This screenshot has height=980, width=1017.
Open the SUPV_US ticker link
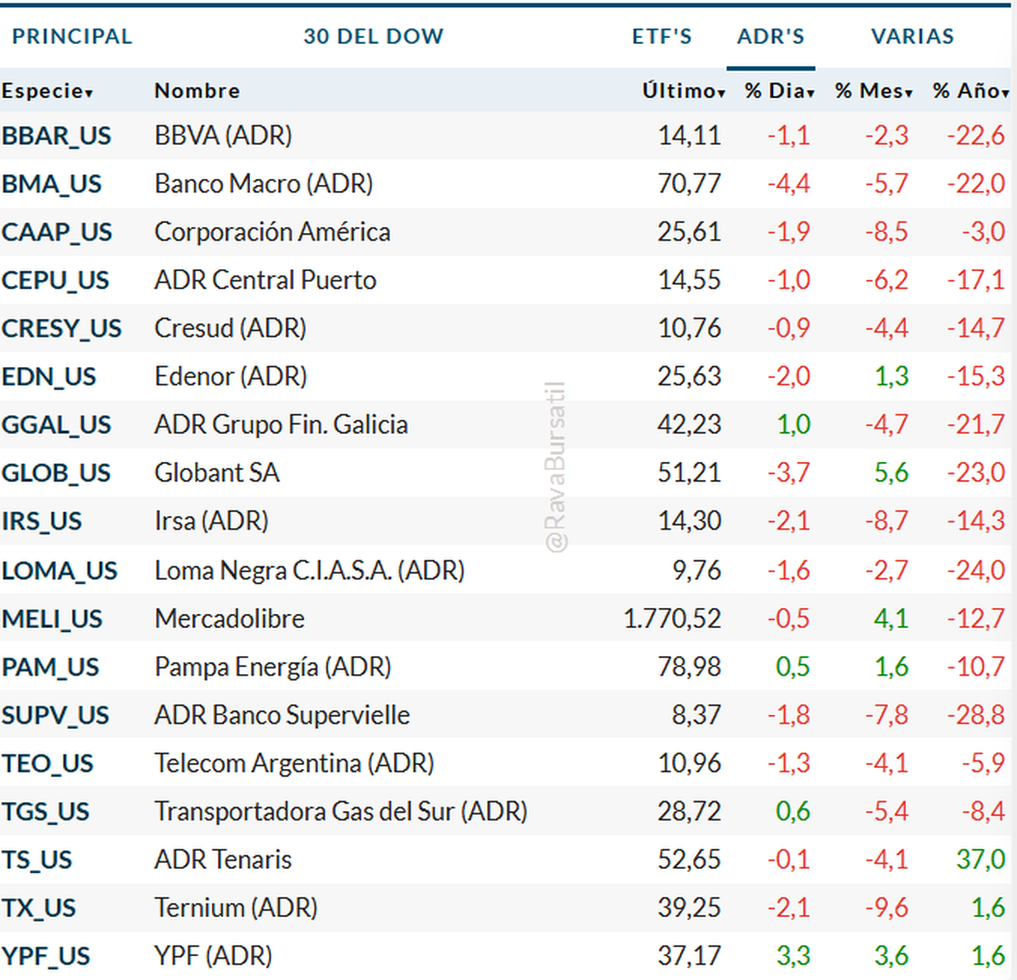[55, 716]
